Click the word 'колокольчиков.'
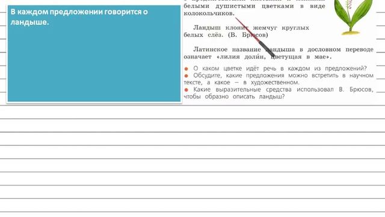 coord(209,13)
